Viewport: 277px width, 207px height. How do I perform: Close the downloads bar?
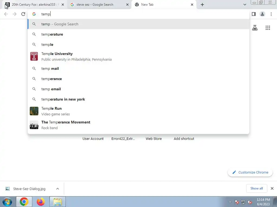click(x=272, y=188)
